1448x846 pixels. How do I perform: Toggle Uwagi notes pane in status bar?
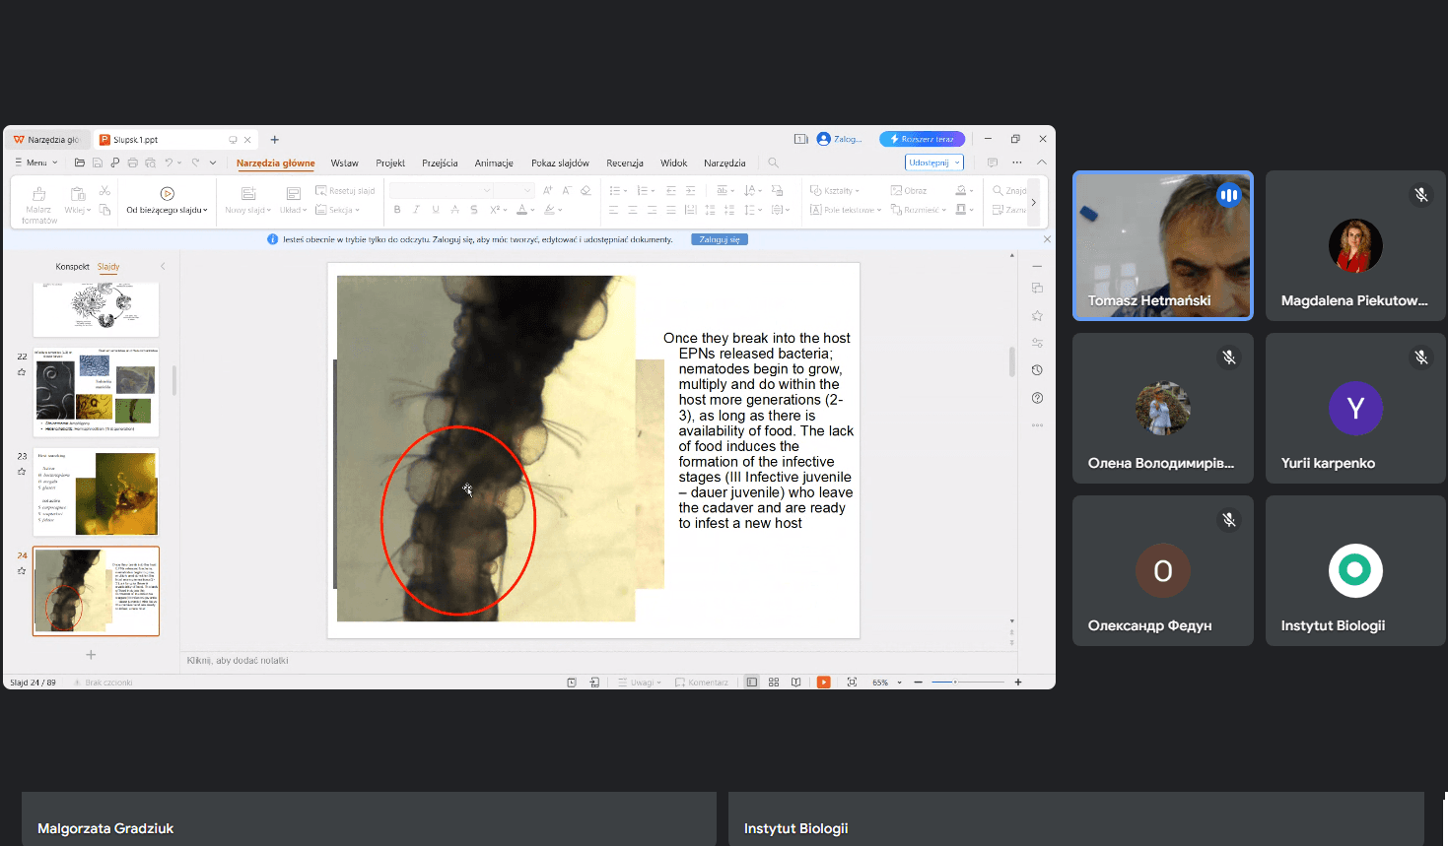640,682
